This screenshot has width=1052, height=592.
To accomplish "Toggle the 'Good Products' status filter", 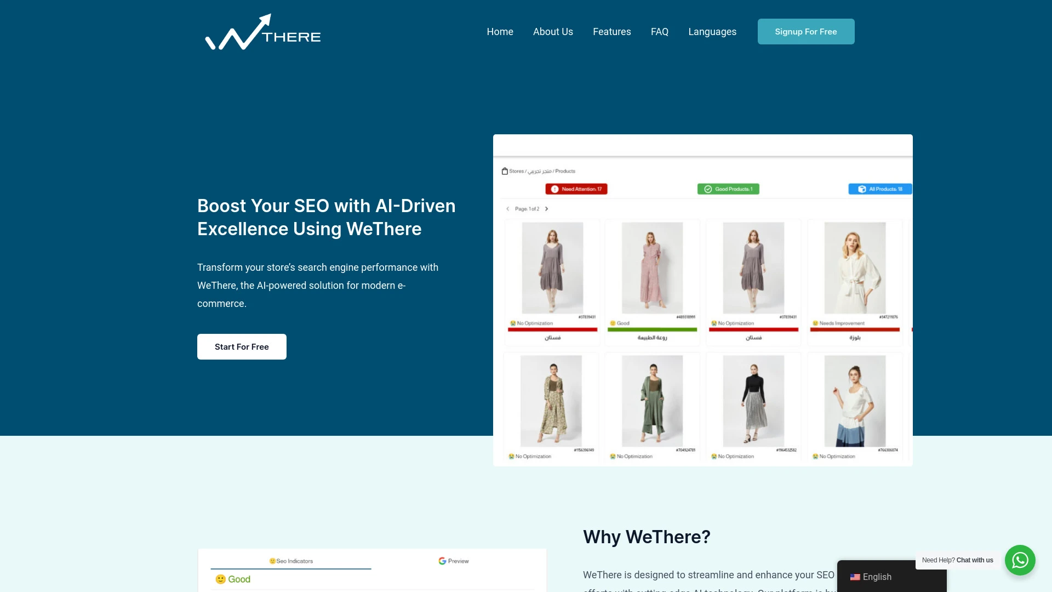I will 728,189.
